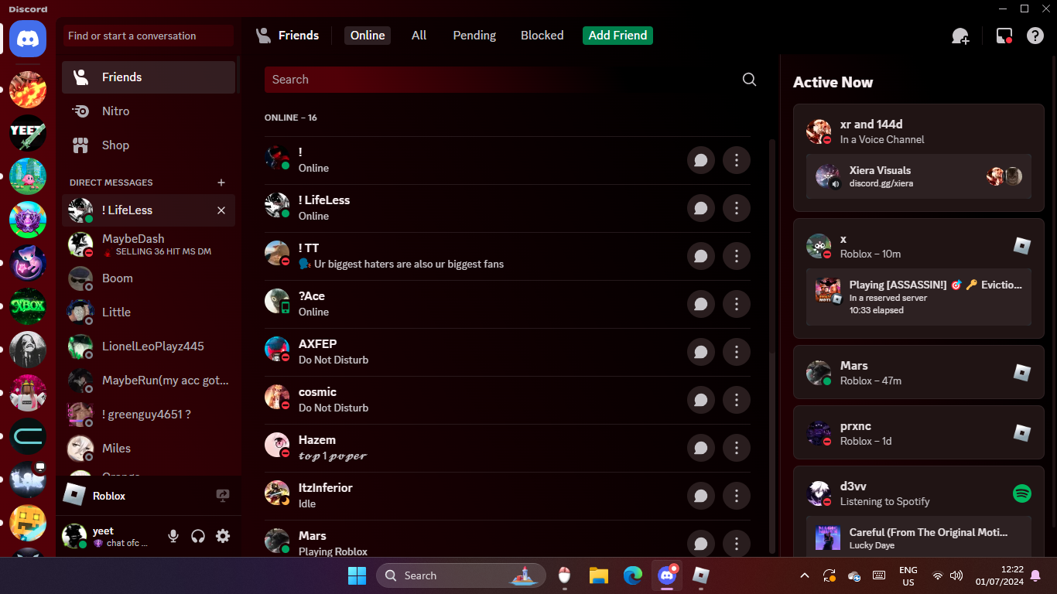
Task: Open the pink Kirby server icon
Action: click(28, 176)
